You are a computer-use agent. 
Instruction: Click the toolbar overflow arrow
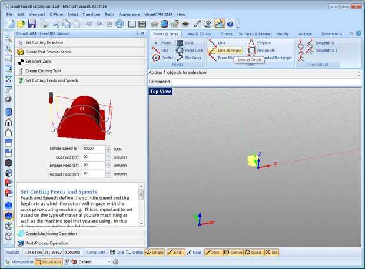click(237, 28)
